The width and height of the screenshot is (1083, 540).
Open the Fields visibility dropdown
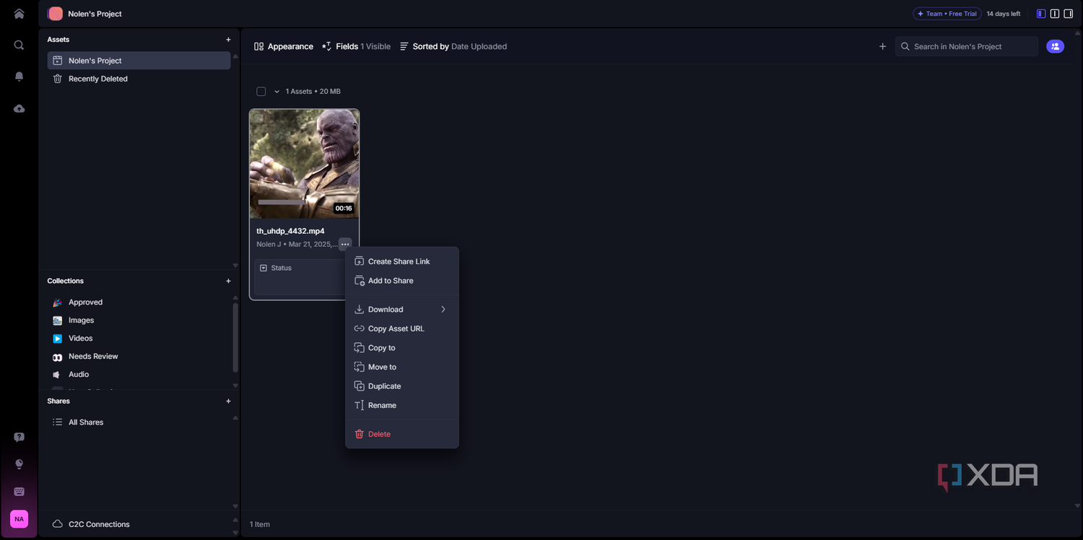click(356, 46)
